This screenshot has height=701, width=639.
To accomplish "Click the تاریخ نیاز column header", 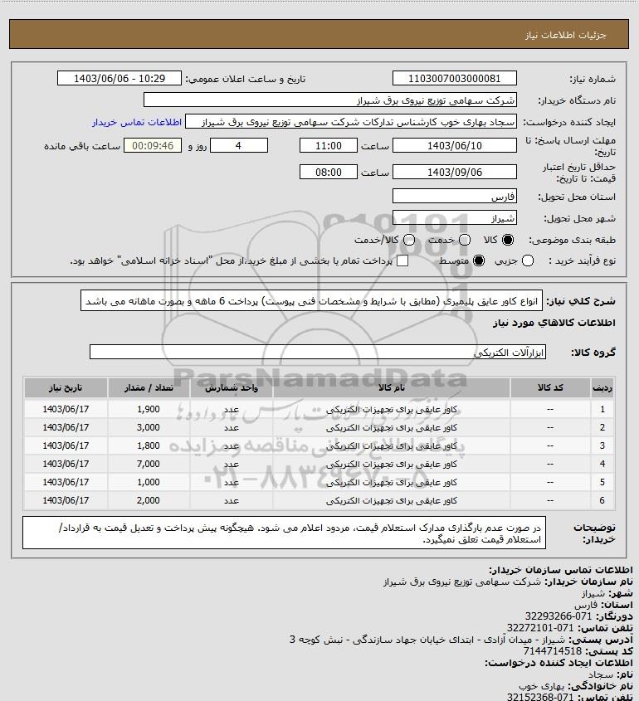I will (x=66, y=388).
